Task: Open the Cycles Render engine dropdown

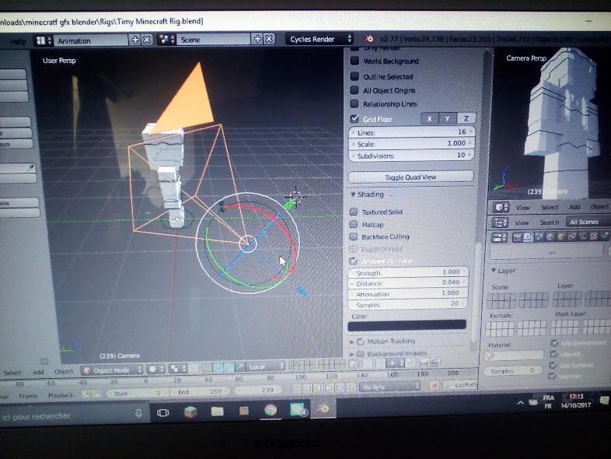Action: point(320,39)
